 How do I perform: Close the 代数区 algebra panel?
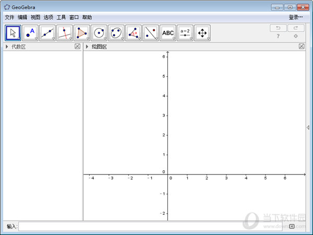click(x=77, y=46)
